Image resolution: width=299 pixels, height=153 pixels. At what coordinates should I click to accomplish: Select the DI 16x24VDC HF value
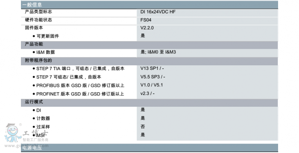[158, 12]
